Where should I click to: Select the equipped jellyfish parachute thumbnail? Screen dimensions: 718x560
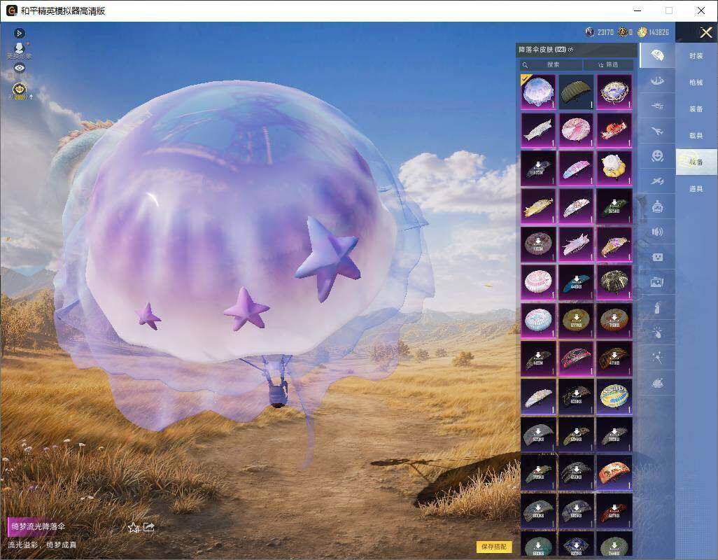(x=538, y=92)
